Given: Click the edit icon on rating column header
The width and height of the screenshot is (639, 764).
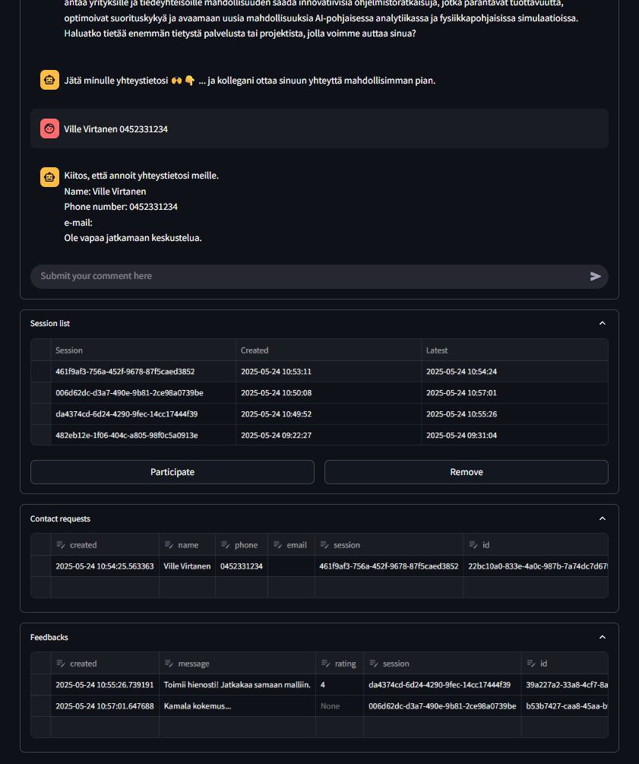Looking at the screenshot, I should (x=326, y=664).
